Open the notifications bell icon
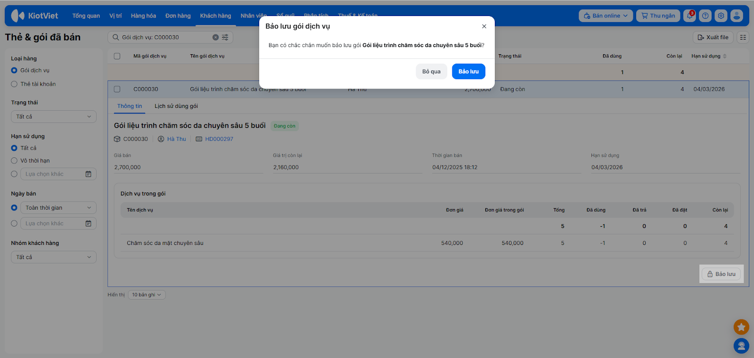Screen dimensions: 754x358 tap(690, 16)
